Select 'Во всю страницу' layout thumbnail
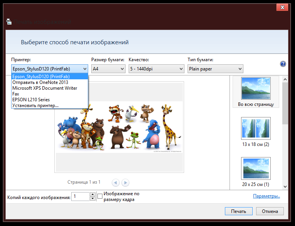The height and width of the screenshot is (226, 295). [256, 92]
